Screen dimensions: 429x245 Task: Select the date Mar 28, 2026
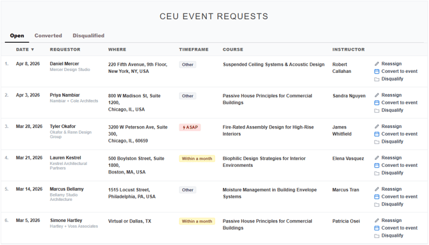click(x=29, y=126)
